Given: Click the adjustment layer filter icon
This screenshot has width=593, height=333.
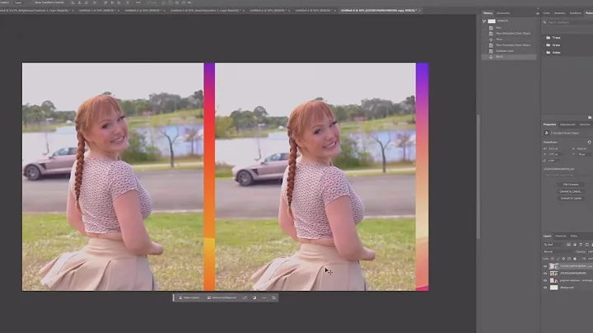Looking at the screenshot, I should pos(575,245).
